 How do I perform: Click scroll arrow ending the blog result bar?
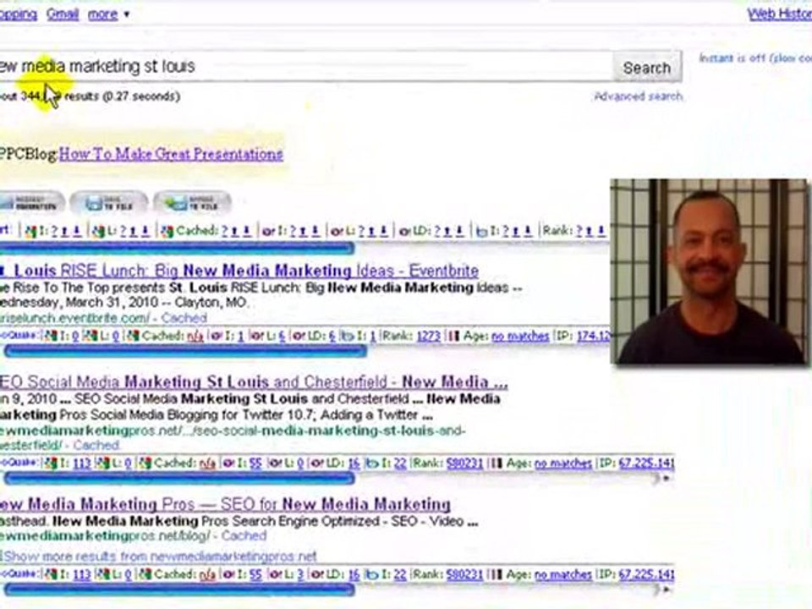(x=667, y=590)
